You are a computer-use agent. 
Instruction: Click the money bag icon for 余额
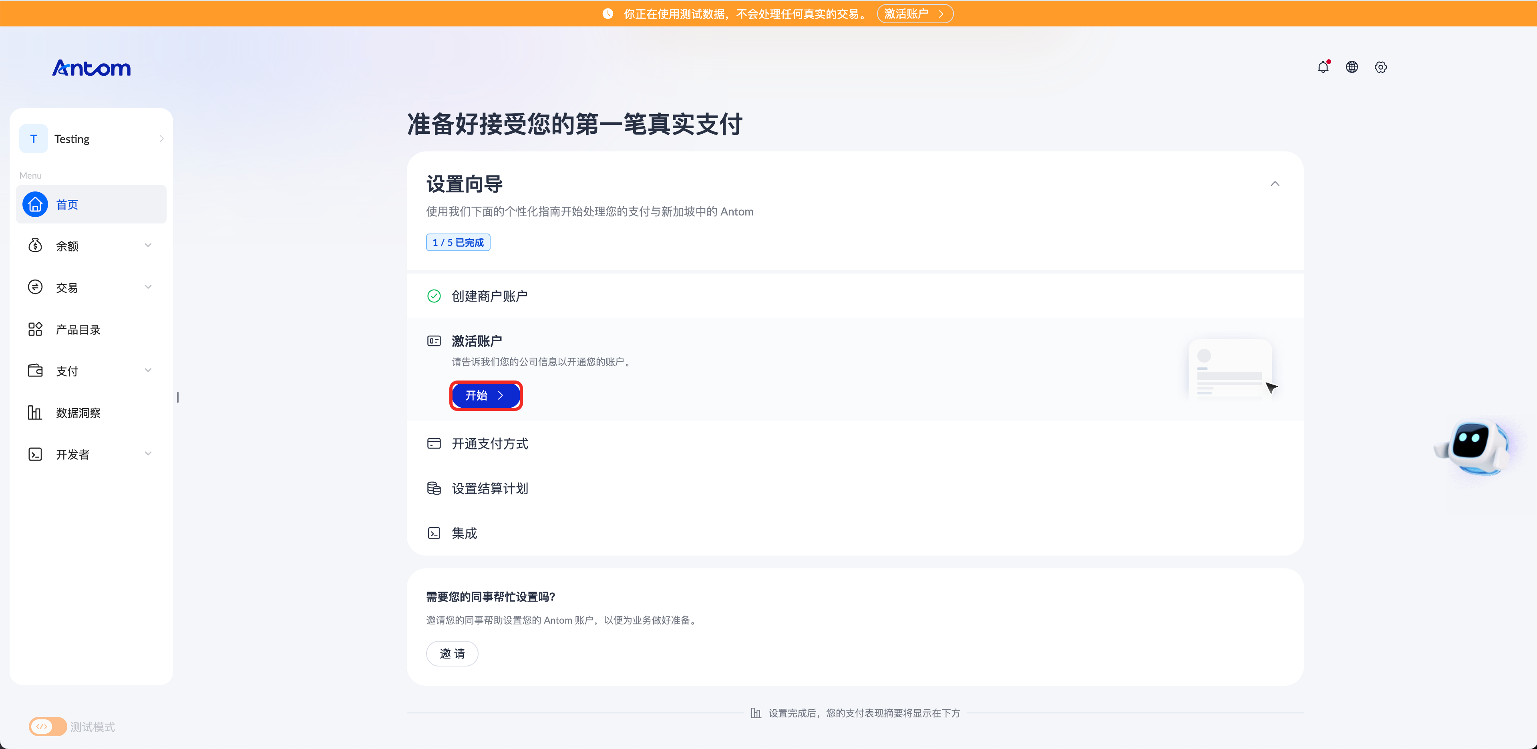pos(35,245)
